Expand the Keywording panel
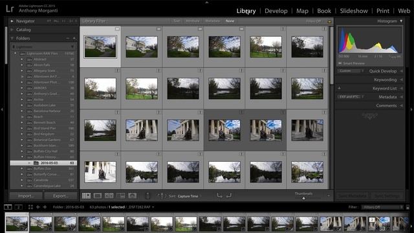 [401, 80]
